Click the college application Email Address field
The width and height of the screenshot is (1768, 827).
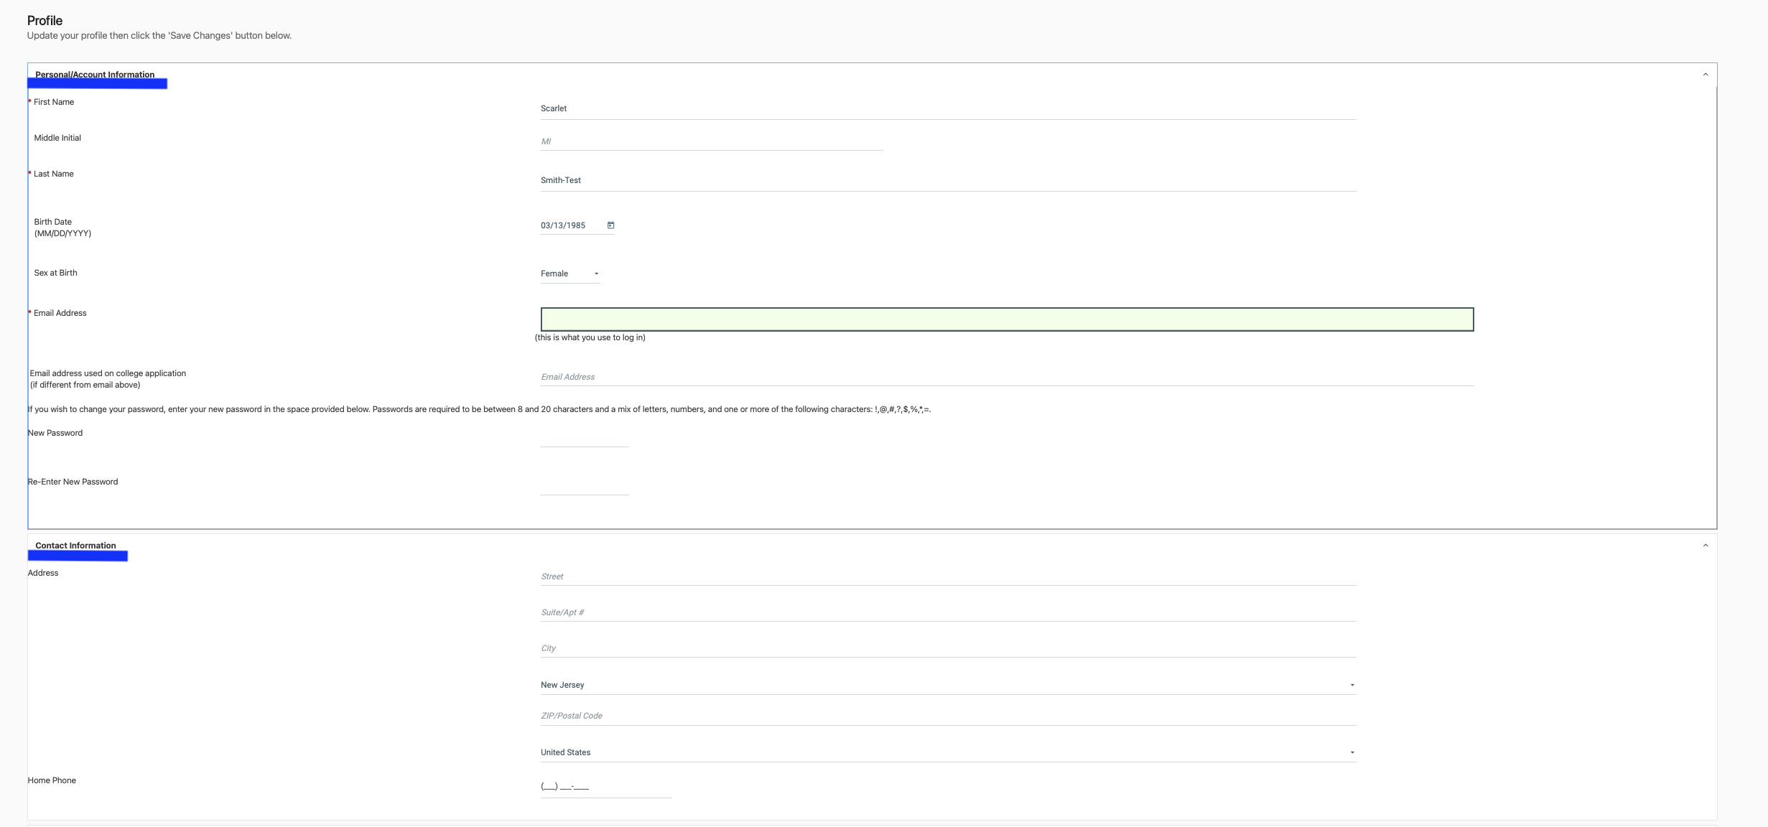[x=1007, y=377]
